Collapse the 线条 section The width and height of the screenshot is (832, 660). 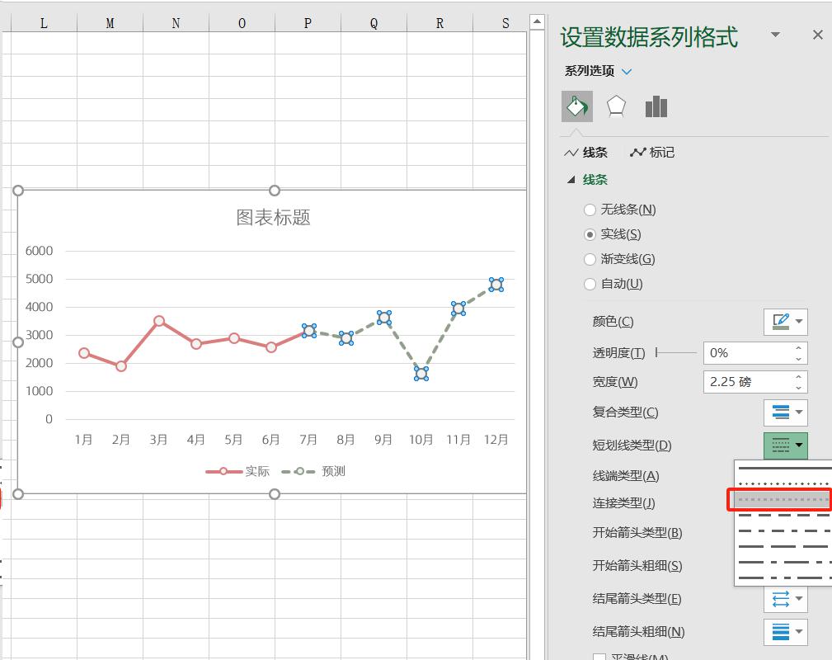click(x=571, y=180)
